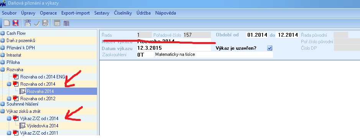Select Rozvaha 2014 in the tree
Screen dimensions: 360x140
click(x=40, y=91)
